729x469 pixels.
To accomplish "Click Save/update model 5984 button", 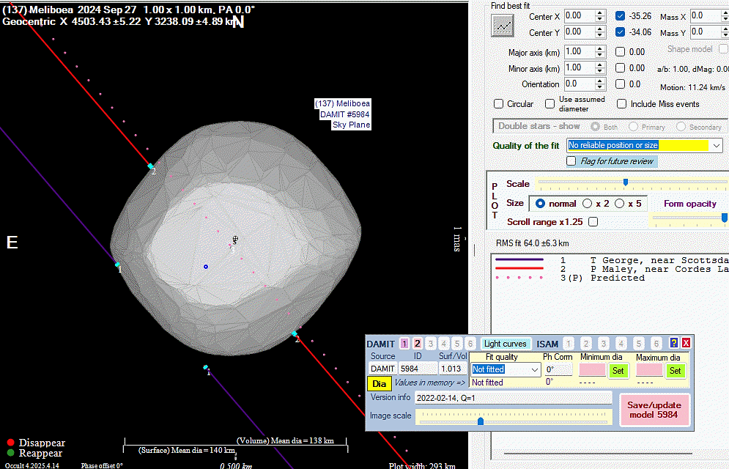I will click(654, 410).
